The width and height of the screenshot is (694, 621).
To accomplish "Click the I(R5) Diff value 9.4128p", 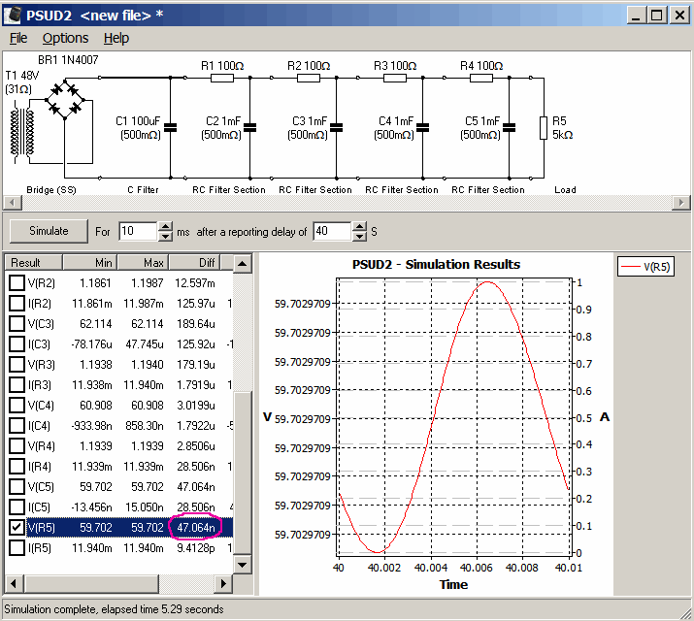I will 196,547.
